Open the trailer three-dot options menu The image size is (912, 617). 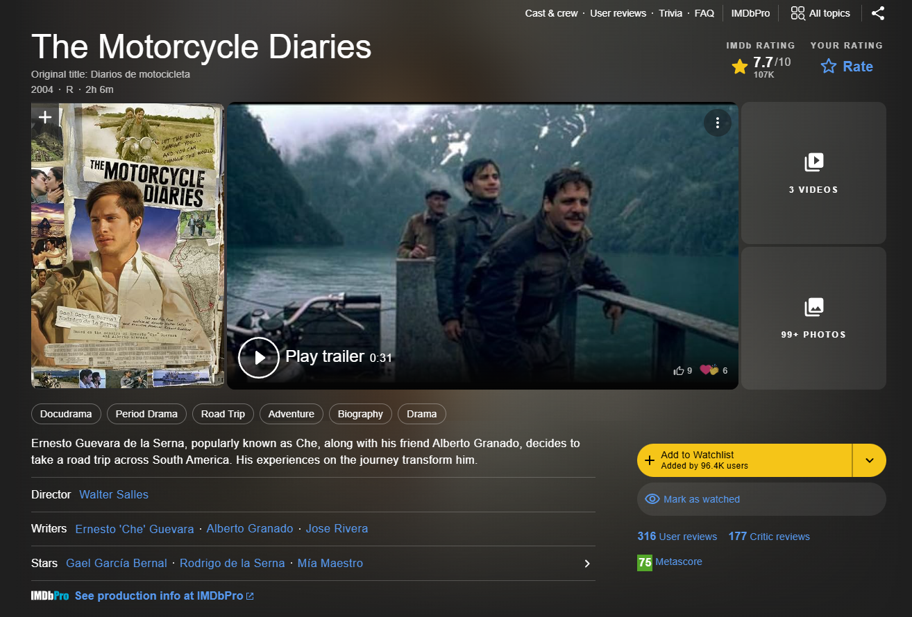pos(717,123)
